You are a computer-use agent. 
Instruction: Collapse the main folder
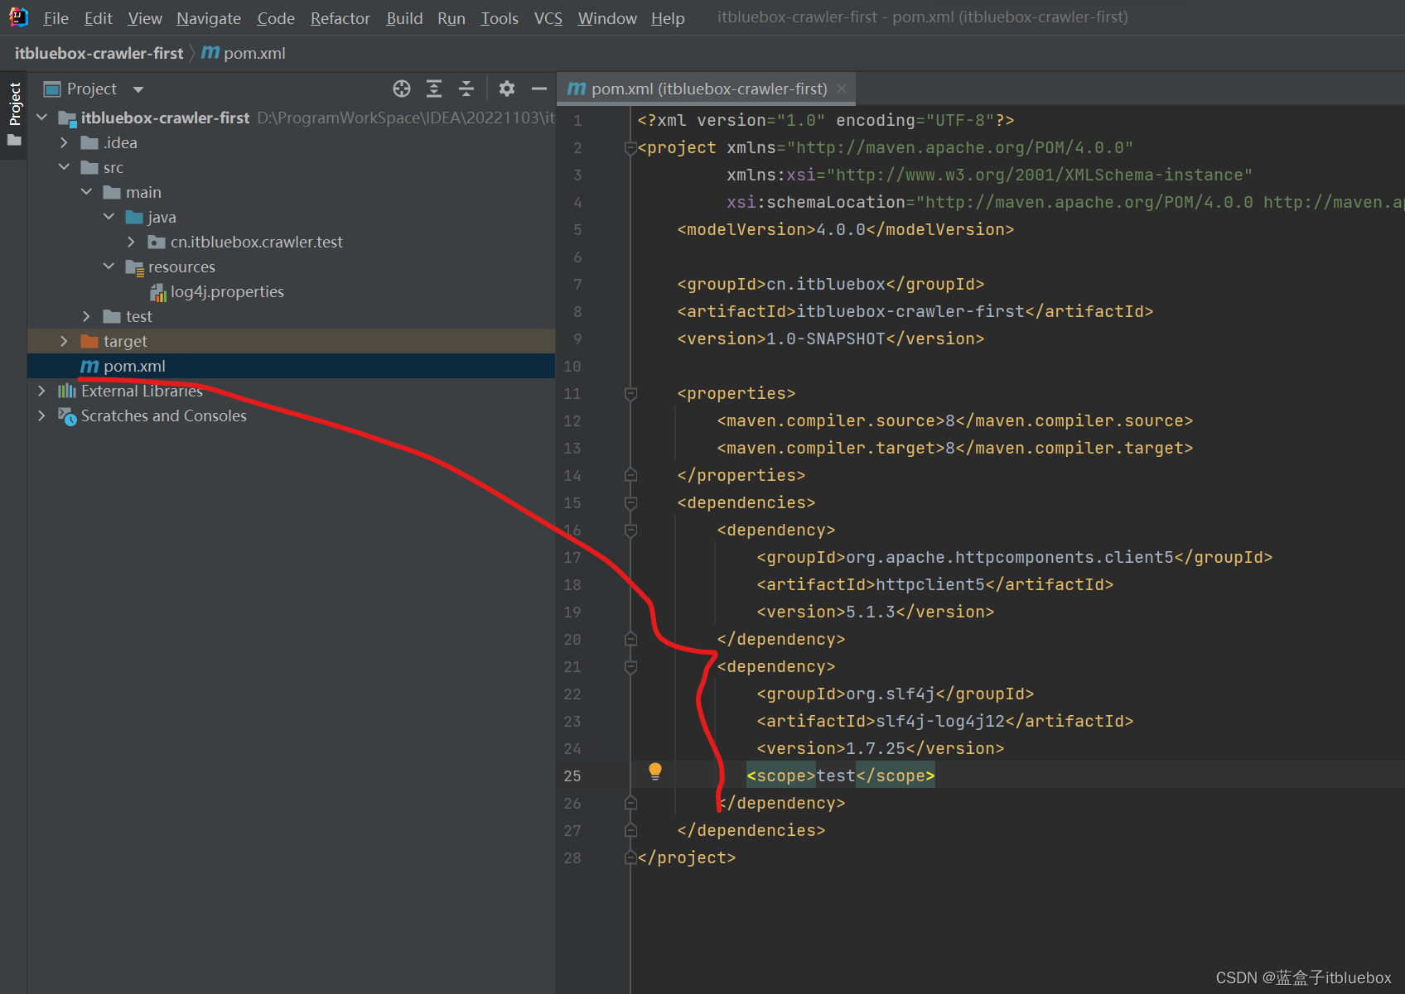87,192
